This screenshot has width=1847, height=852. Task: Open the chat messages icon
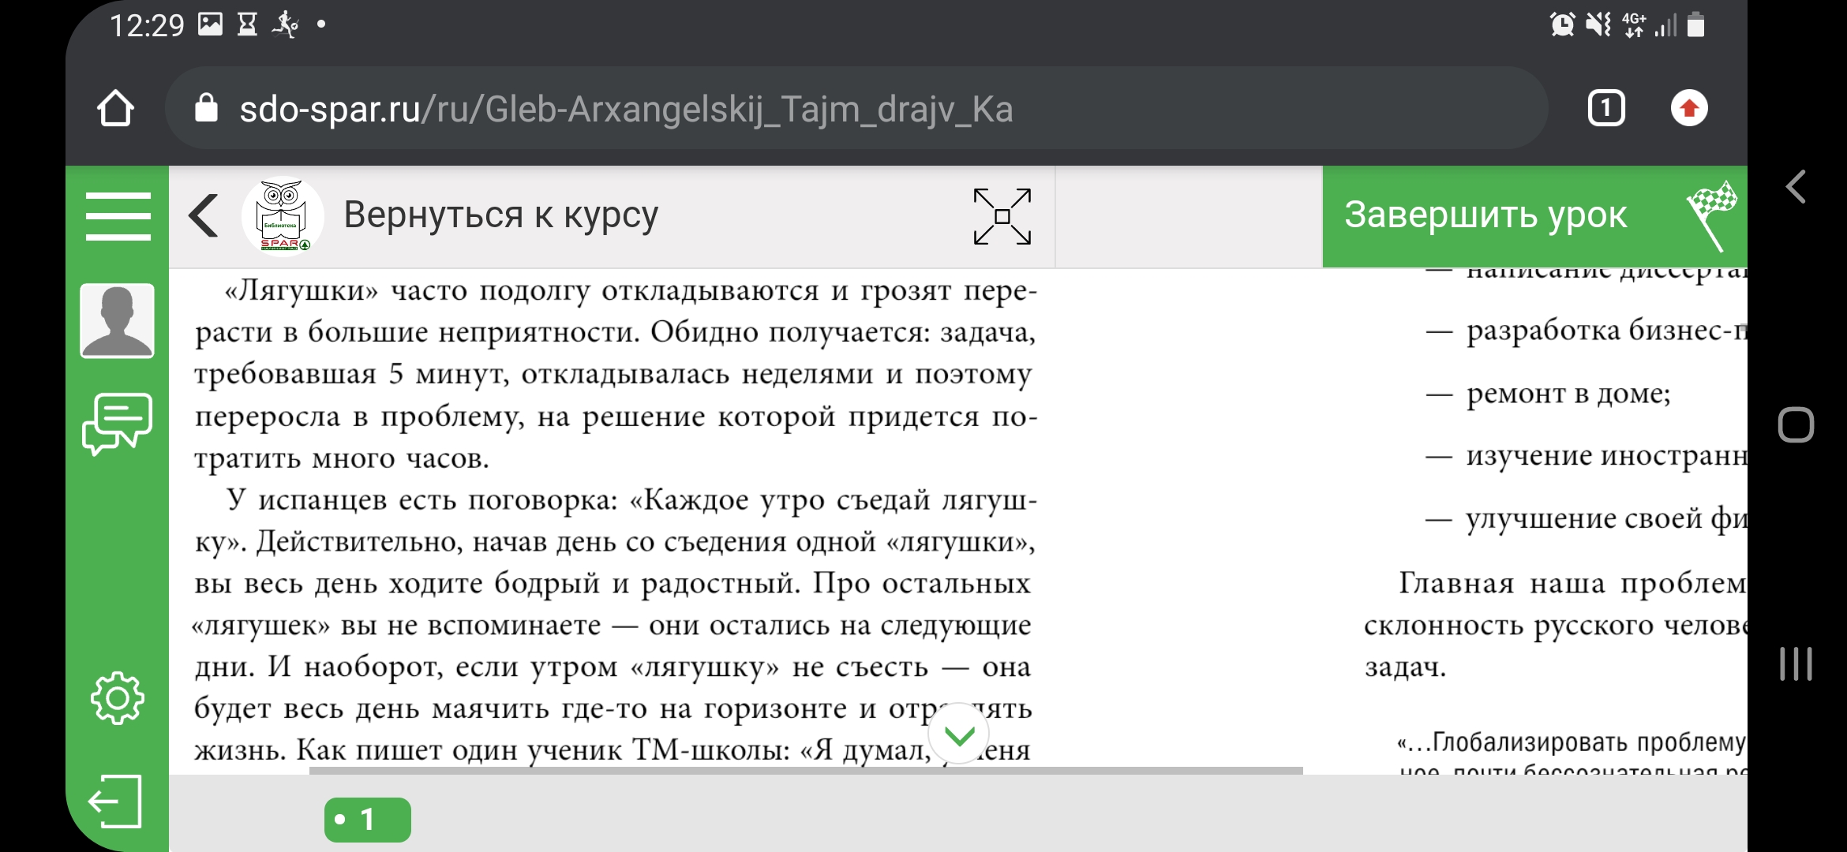tap(117, 424)
